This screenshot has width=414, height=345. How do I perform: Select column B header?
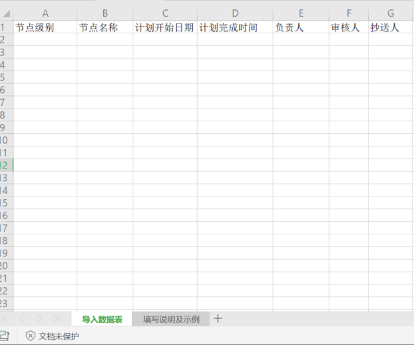pyautogui.click(x=105, y=13)
